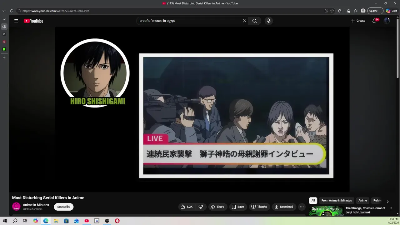Collapse sidebar tab list chevron
Image resolution: width=400 pixels, height=225 pixels.
[x=4, y=19]
